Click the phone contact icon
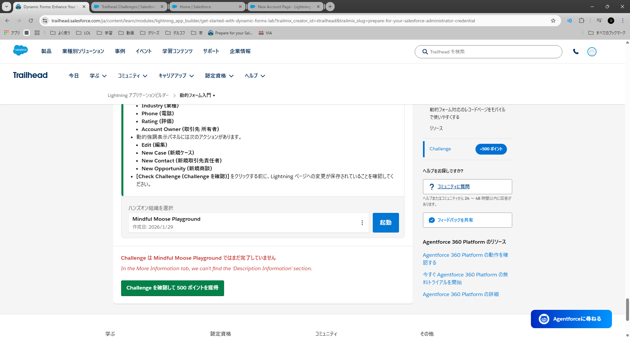Viewport: 630px width, 338px height. point(576,51)
